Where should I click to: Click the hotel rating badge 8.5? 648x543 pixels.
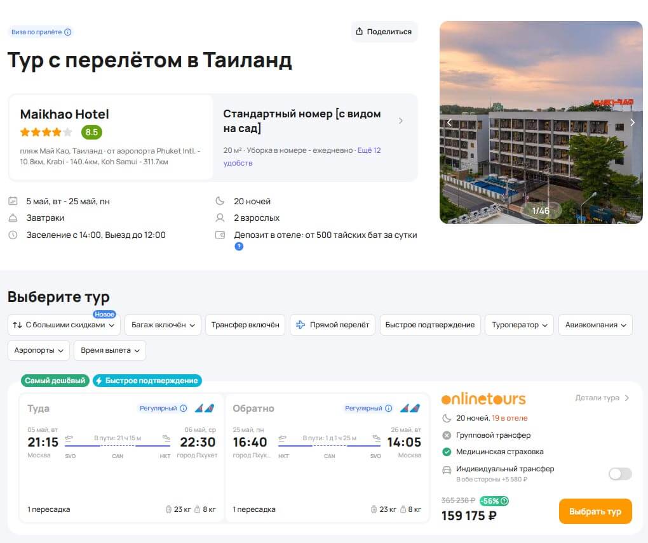click(91, 133)
